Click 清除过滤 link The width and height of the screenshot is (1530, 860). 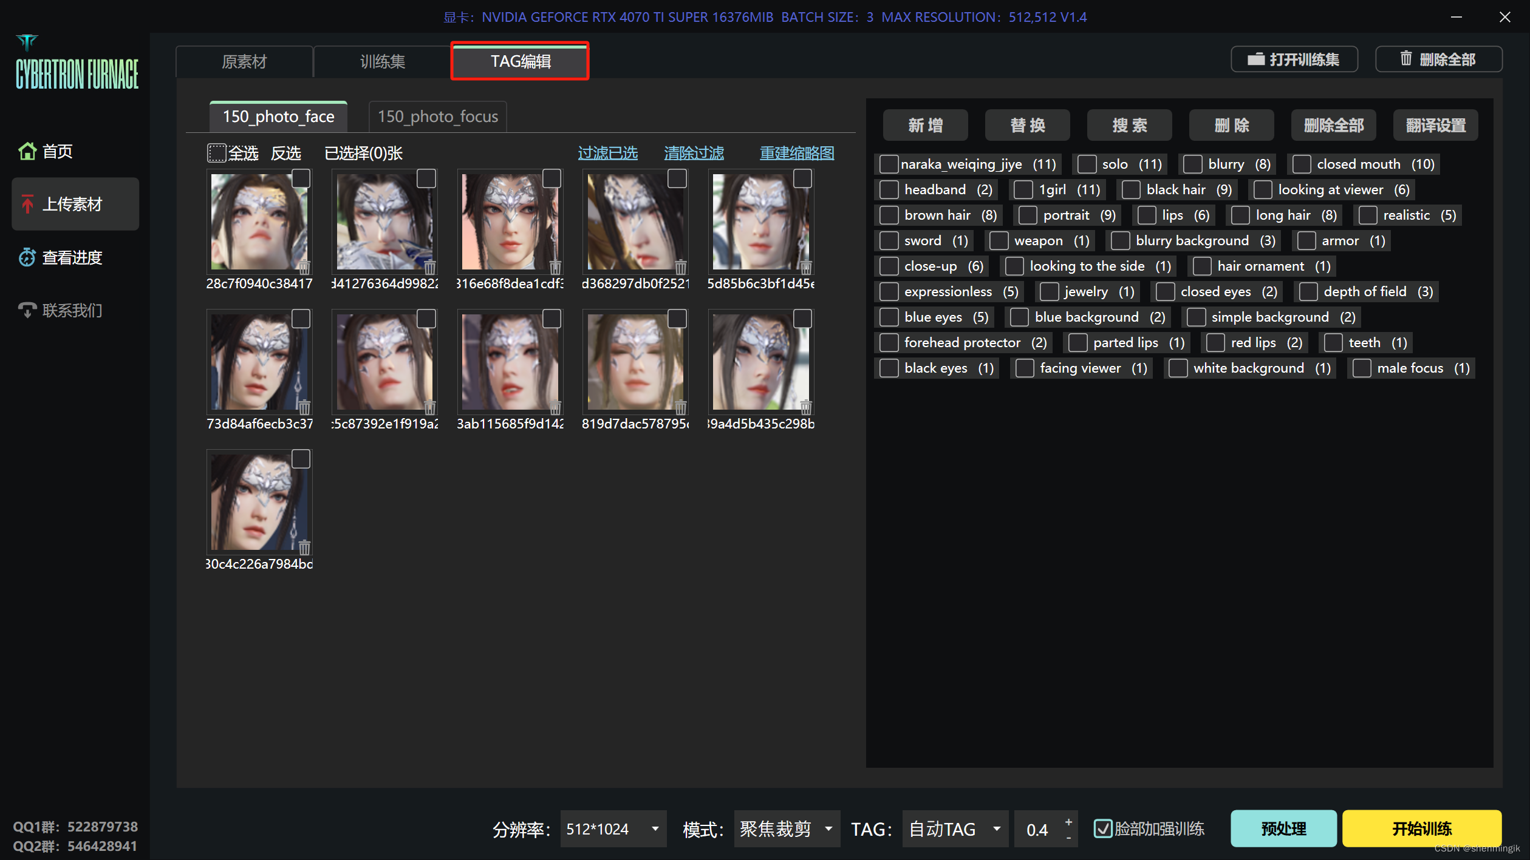[x=694, y=153]
